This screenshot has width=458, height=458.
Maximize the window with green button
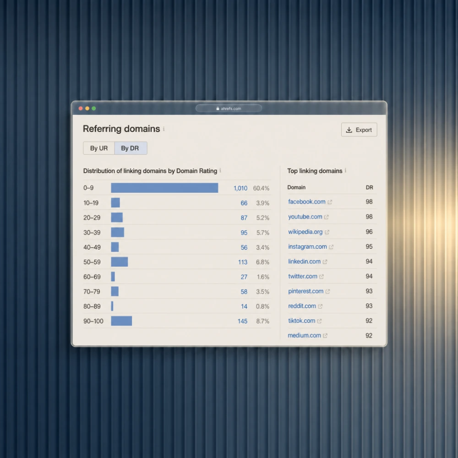click(94, 109)
